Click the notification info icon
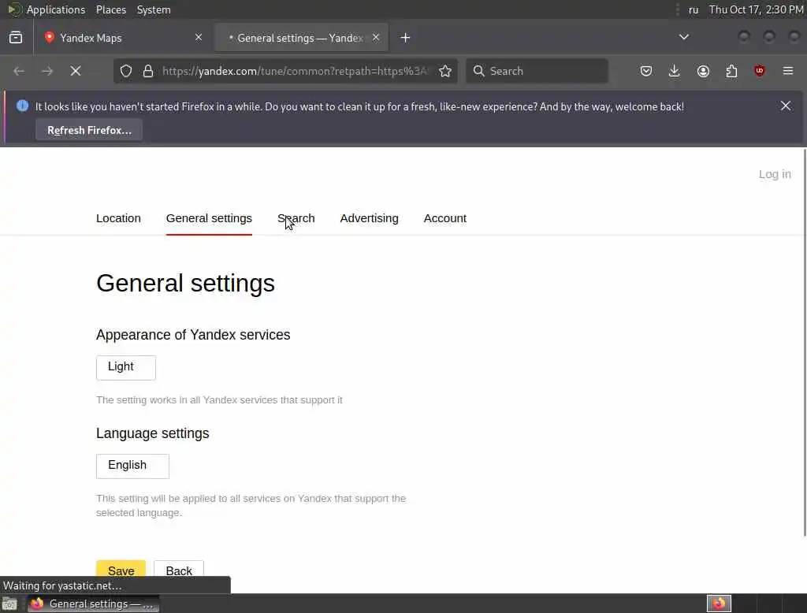 click(x=22, y=106)
